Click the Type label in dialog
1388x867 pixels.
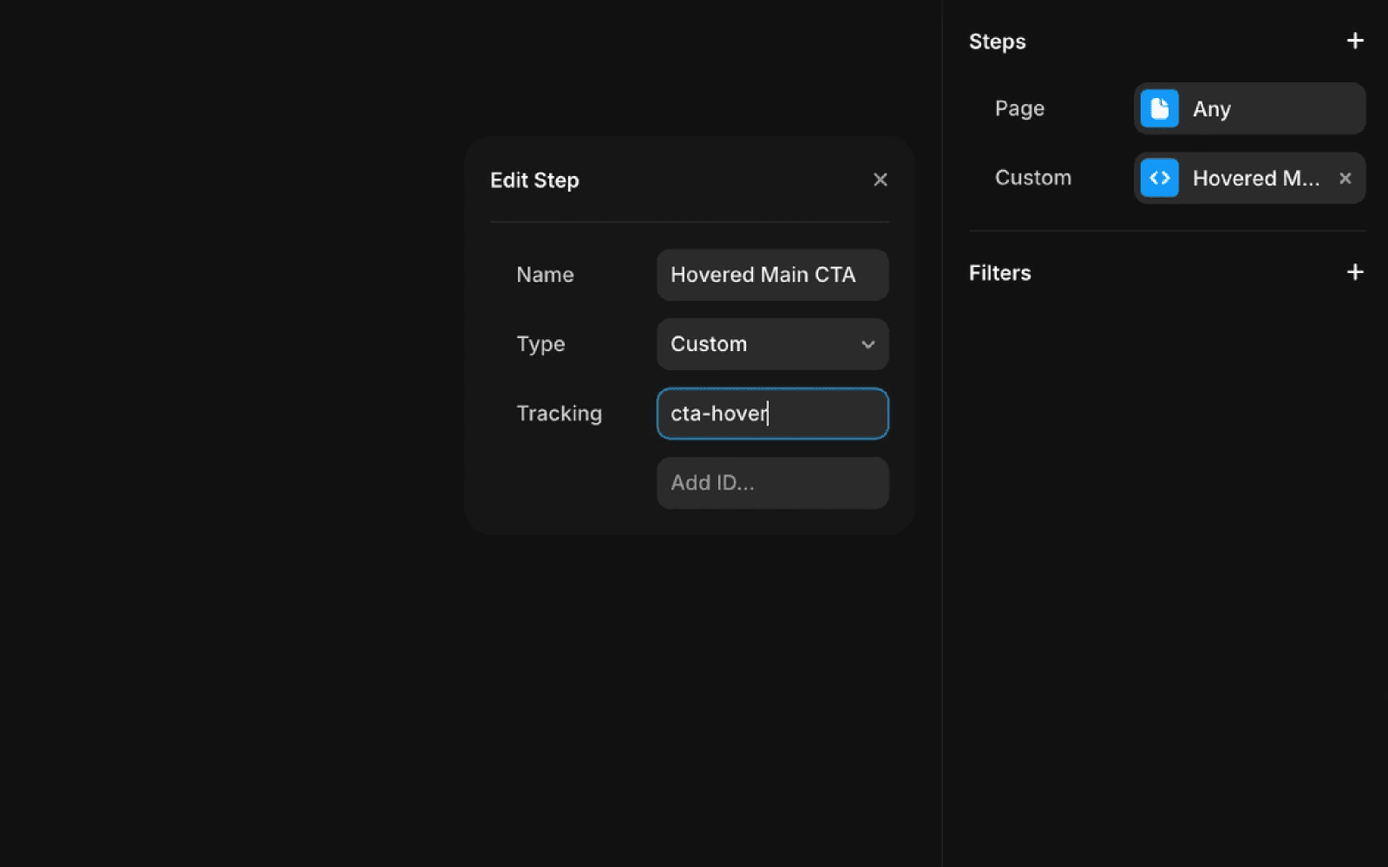540,344
